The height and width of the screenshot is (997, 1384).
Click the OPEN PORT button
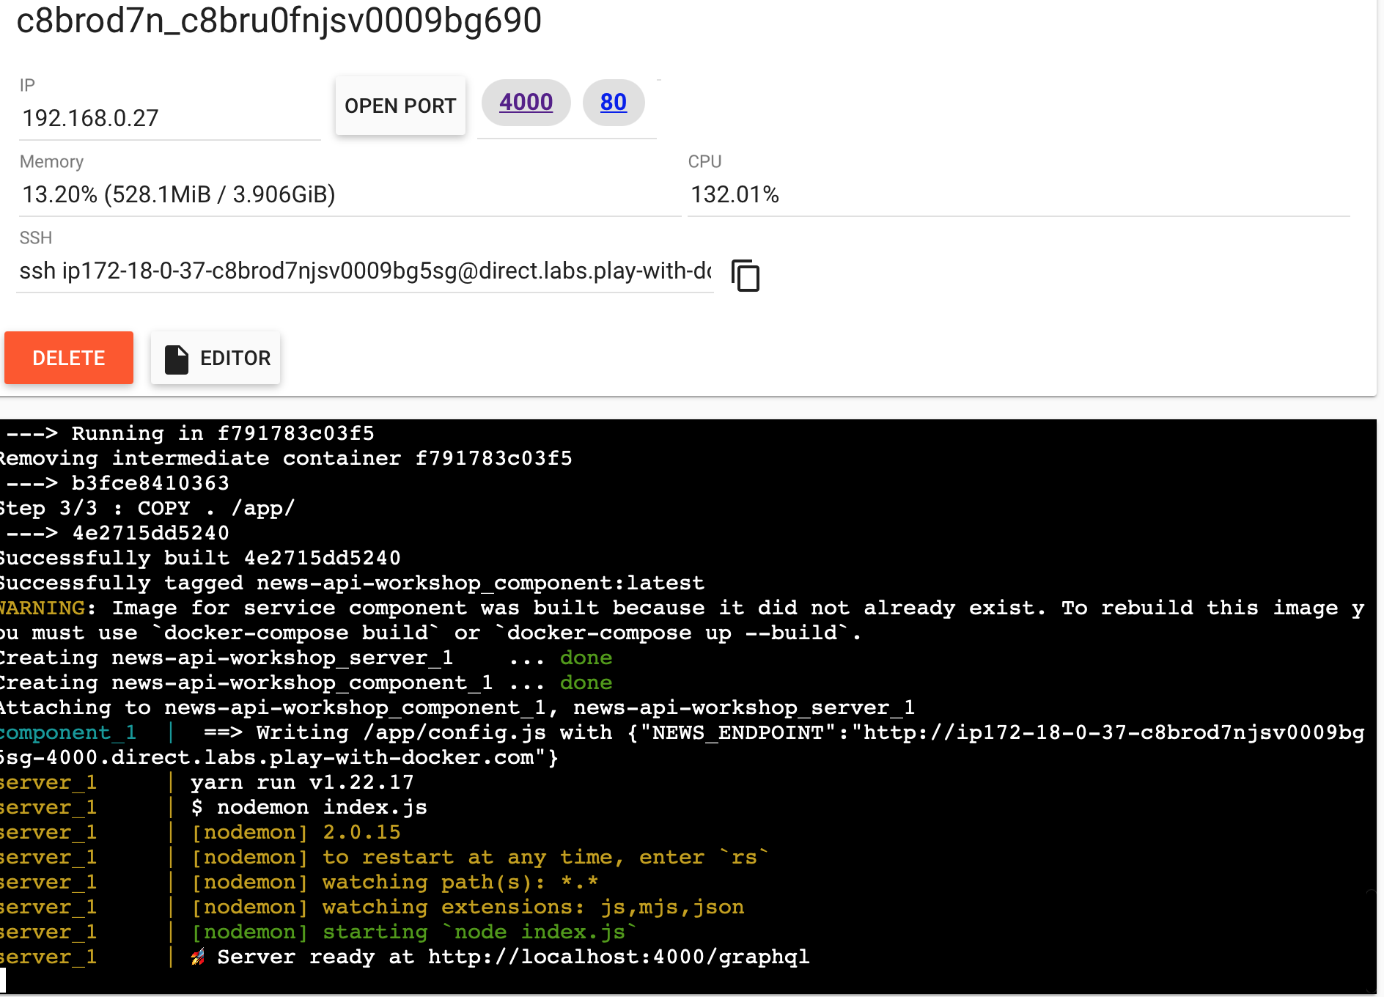pos(400,106)
